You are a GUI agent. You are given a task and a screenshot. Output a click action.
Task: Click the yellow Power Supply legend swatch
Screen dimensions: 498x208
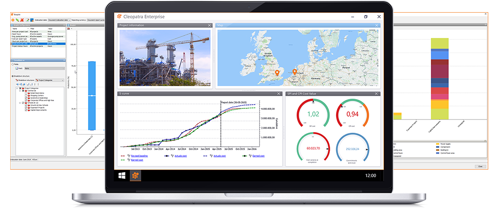(x=438, y=144)
